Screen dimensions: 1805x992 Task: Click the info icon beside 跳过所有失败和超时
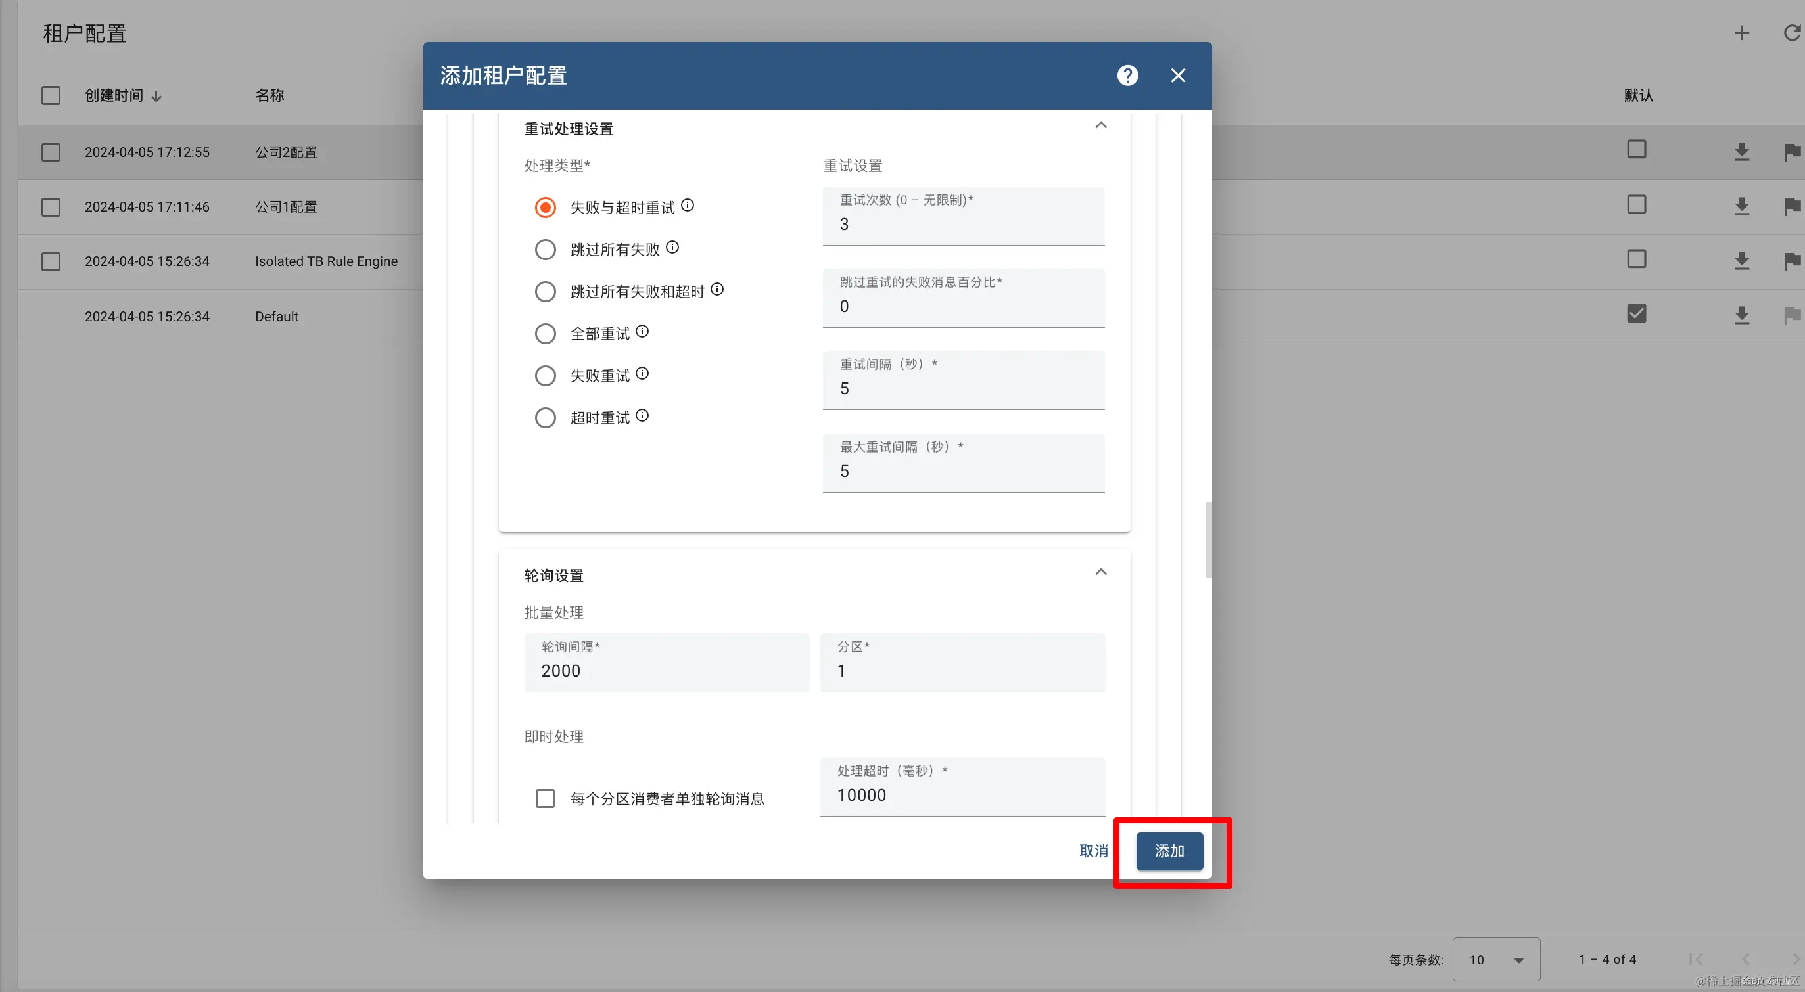[x=717, y=289]
